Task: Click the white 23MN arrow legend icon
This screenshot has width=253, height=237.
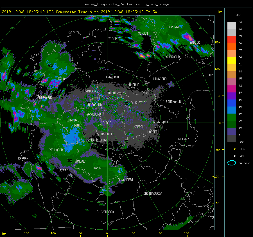Action: [232, 156]
